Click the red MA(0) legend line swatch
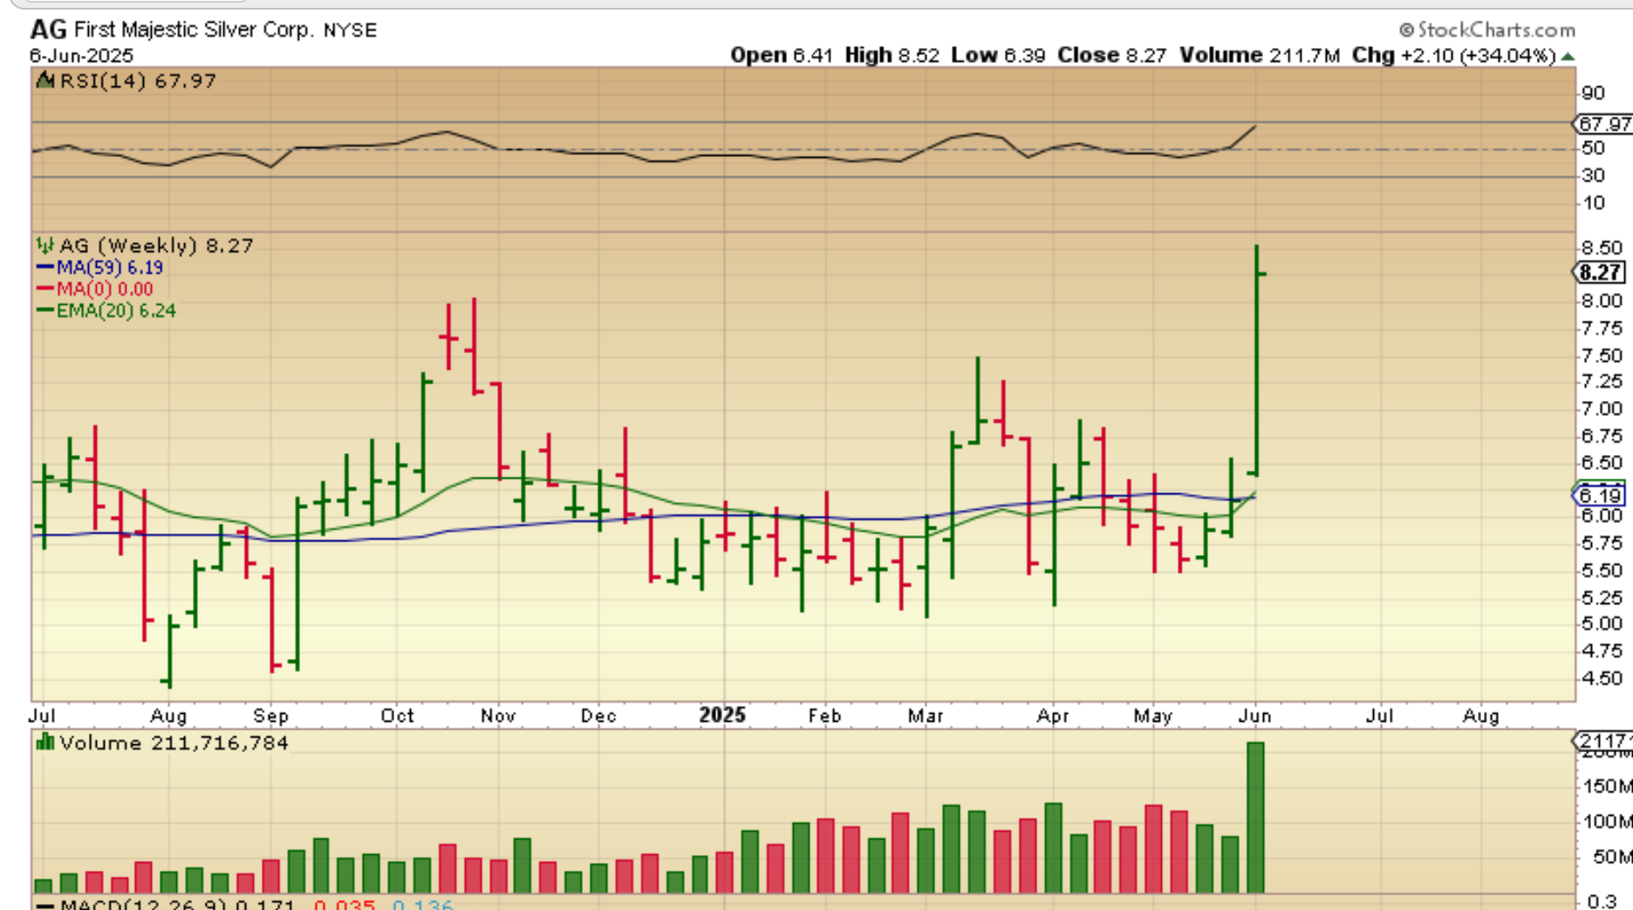 tap(44, 289)
